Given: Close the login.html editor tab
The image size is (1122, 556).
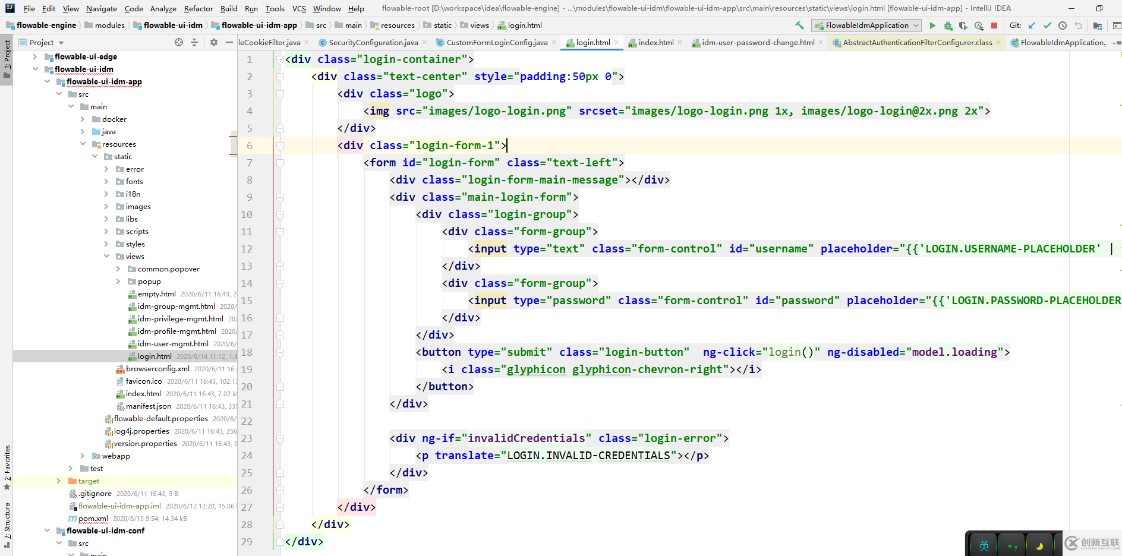Looking at the screenshot, I should coord(616,42).
